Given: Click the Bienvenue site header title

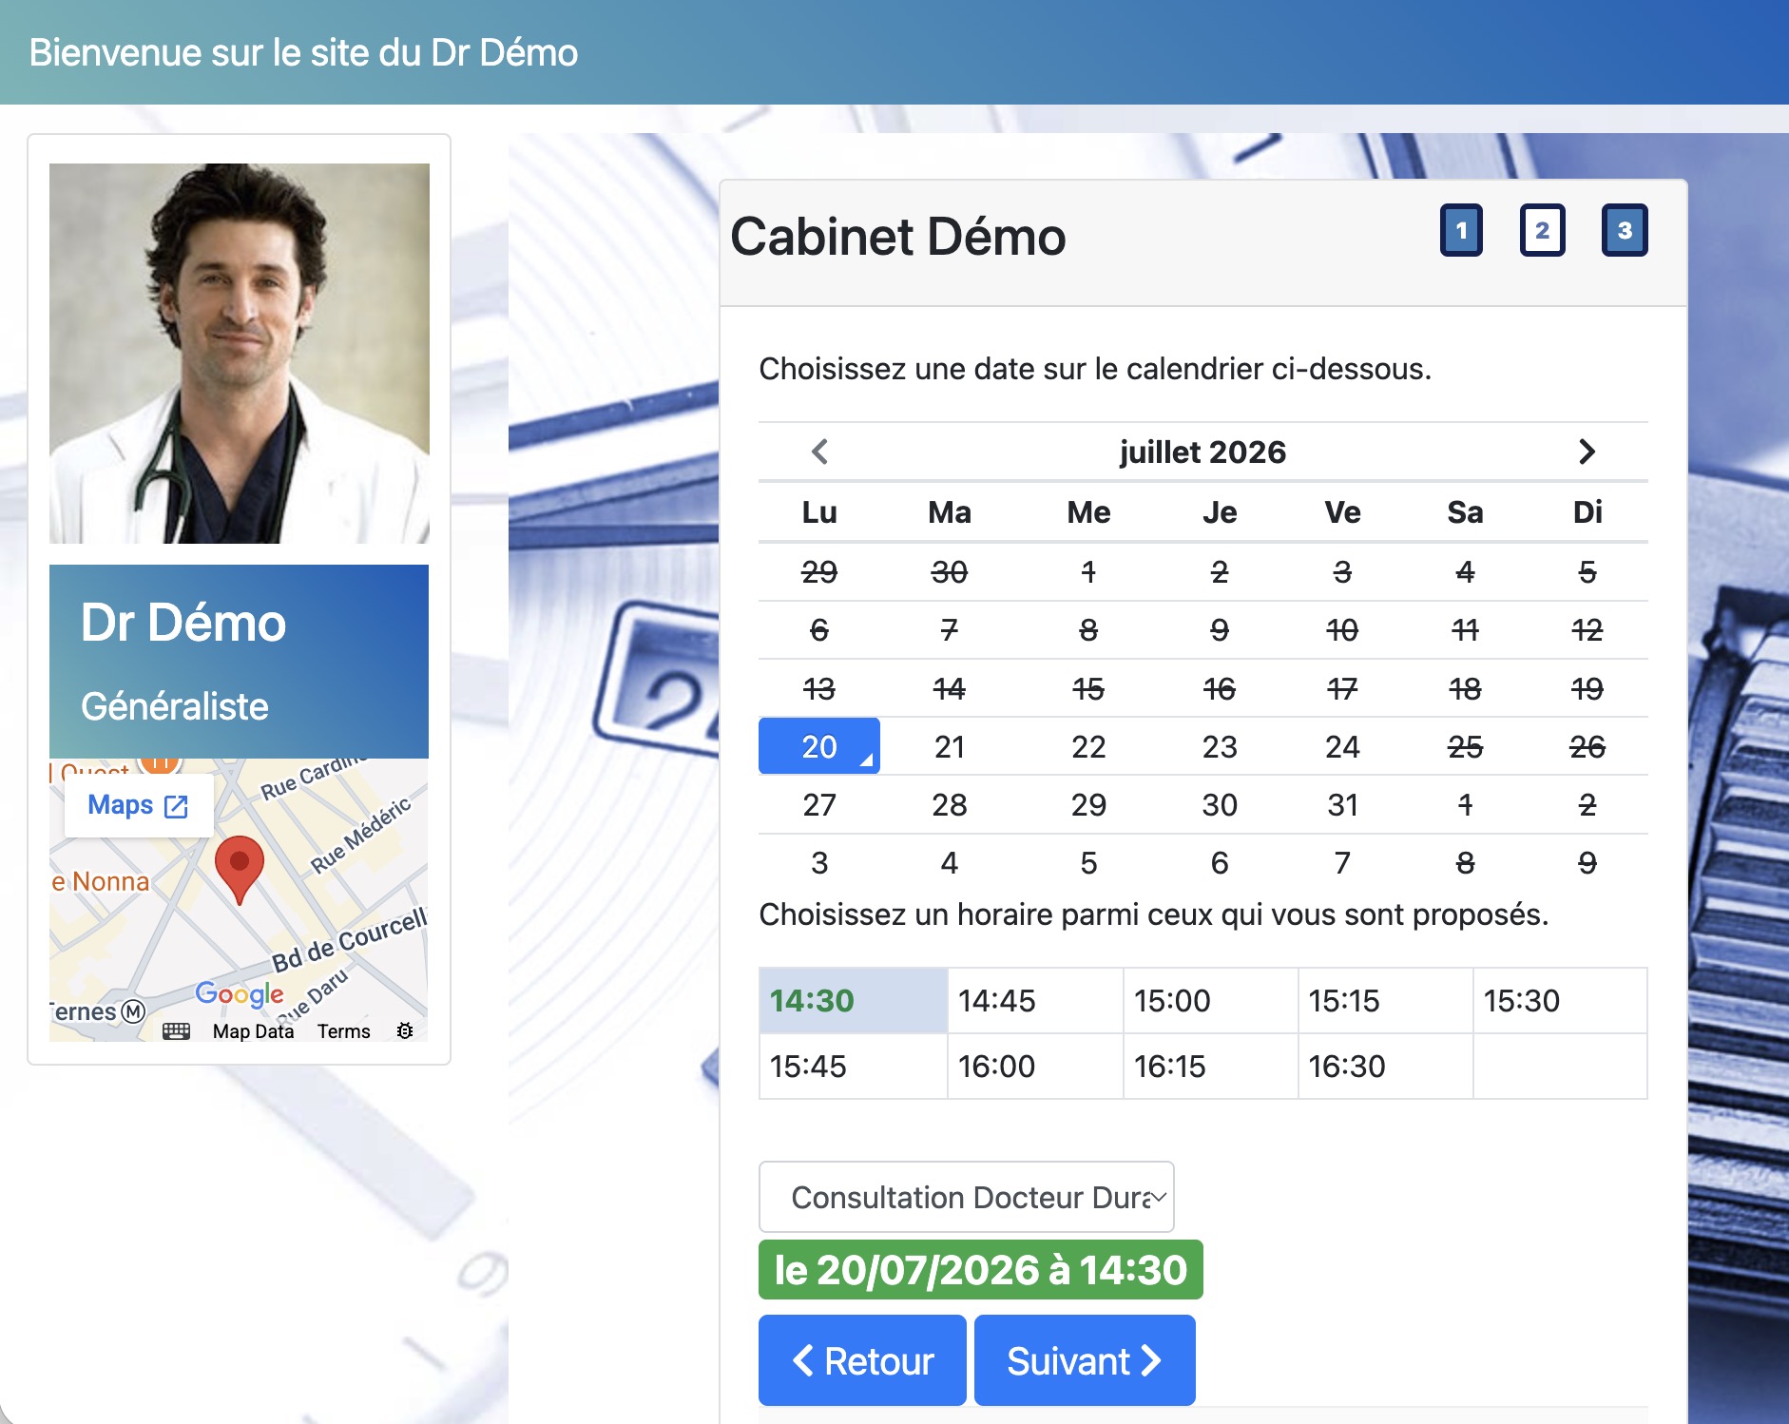Looking at the screenshot, I should click(303, 52).
